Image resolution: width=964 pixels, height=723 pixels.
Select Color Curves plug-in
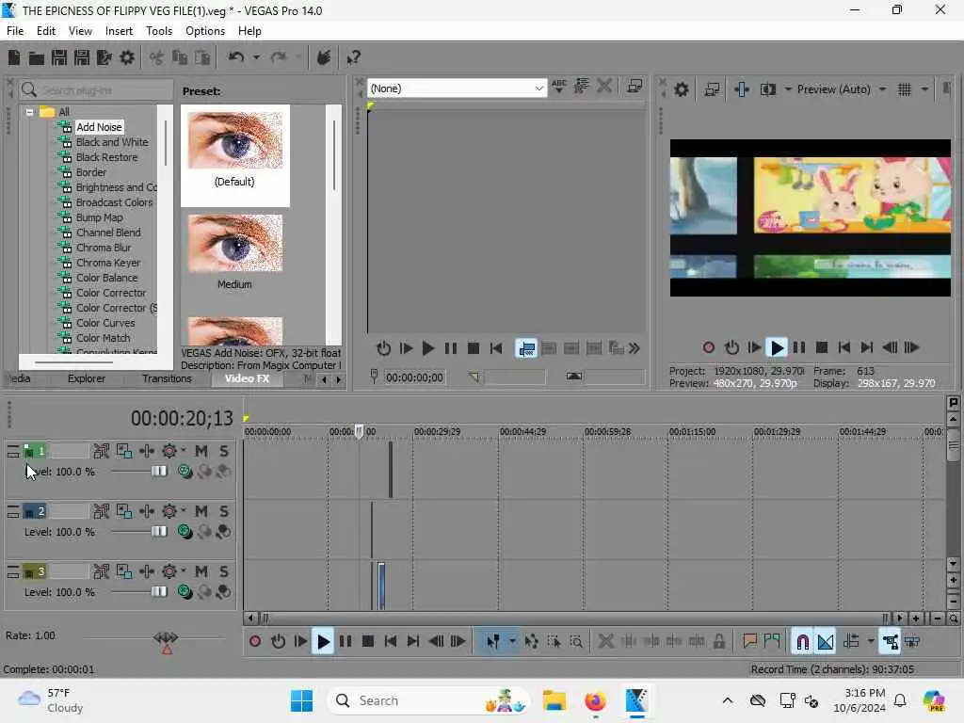point(105,323)
